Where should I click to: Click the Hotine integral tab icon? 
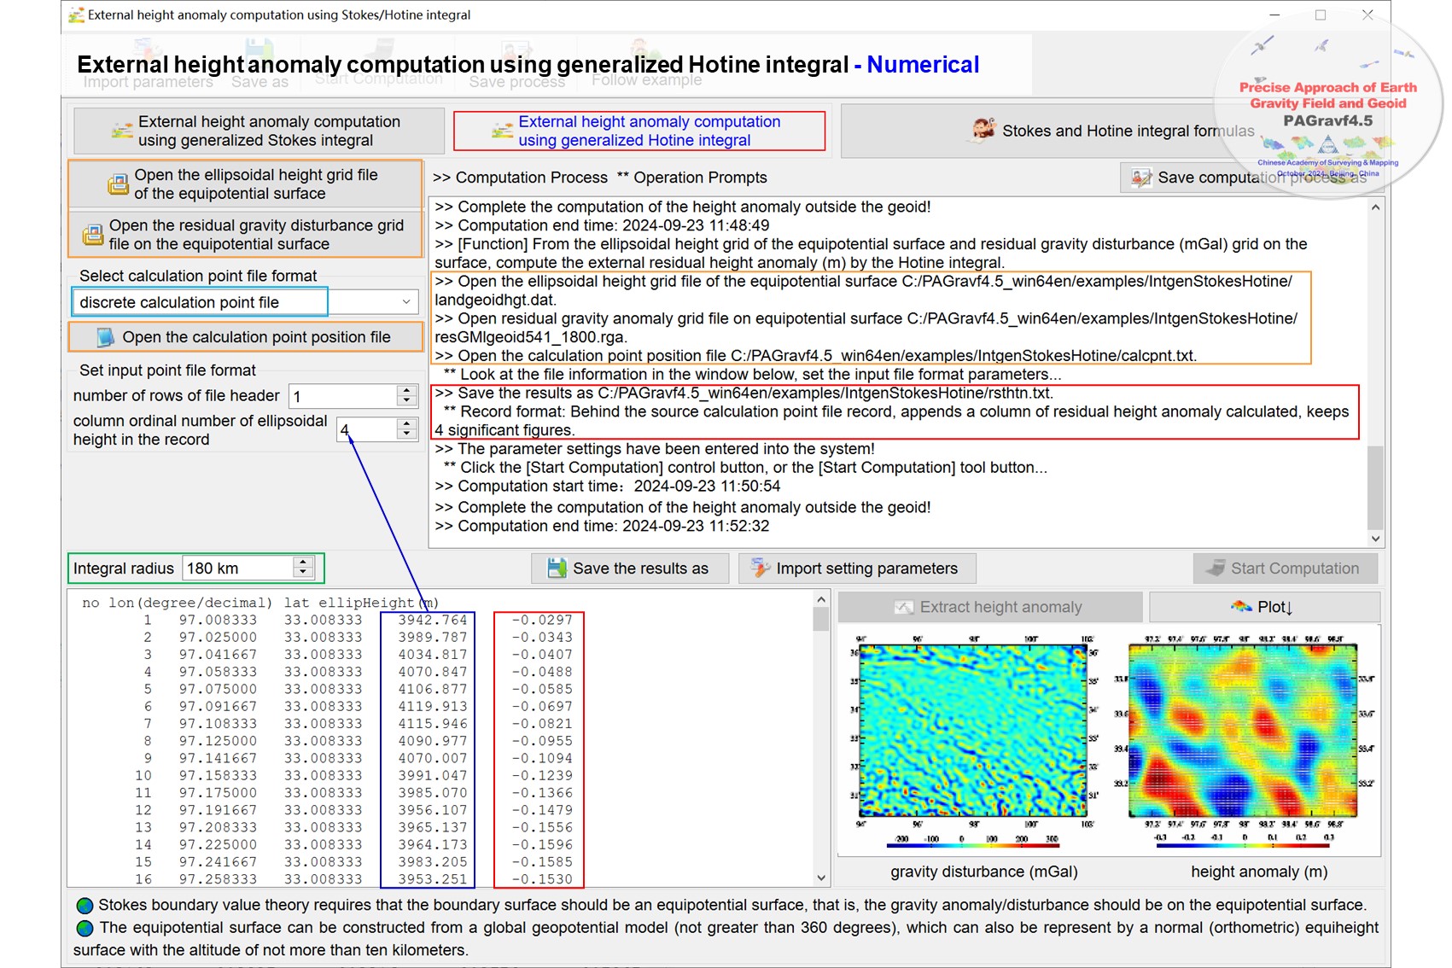(502, 131)
